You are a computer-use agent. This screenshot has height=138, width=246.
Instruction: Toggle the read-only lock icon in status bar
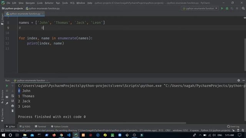(x=233, y=130)
